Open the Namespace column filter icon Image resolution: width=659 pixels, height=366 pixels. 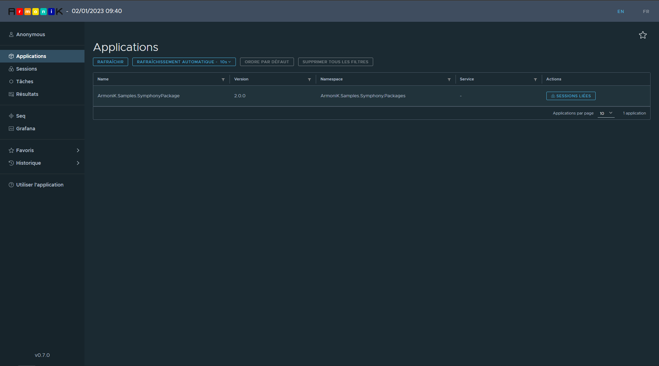pos(449,79)
